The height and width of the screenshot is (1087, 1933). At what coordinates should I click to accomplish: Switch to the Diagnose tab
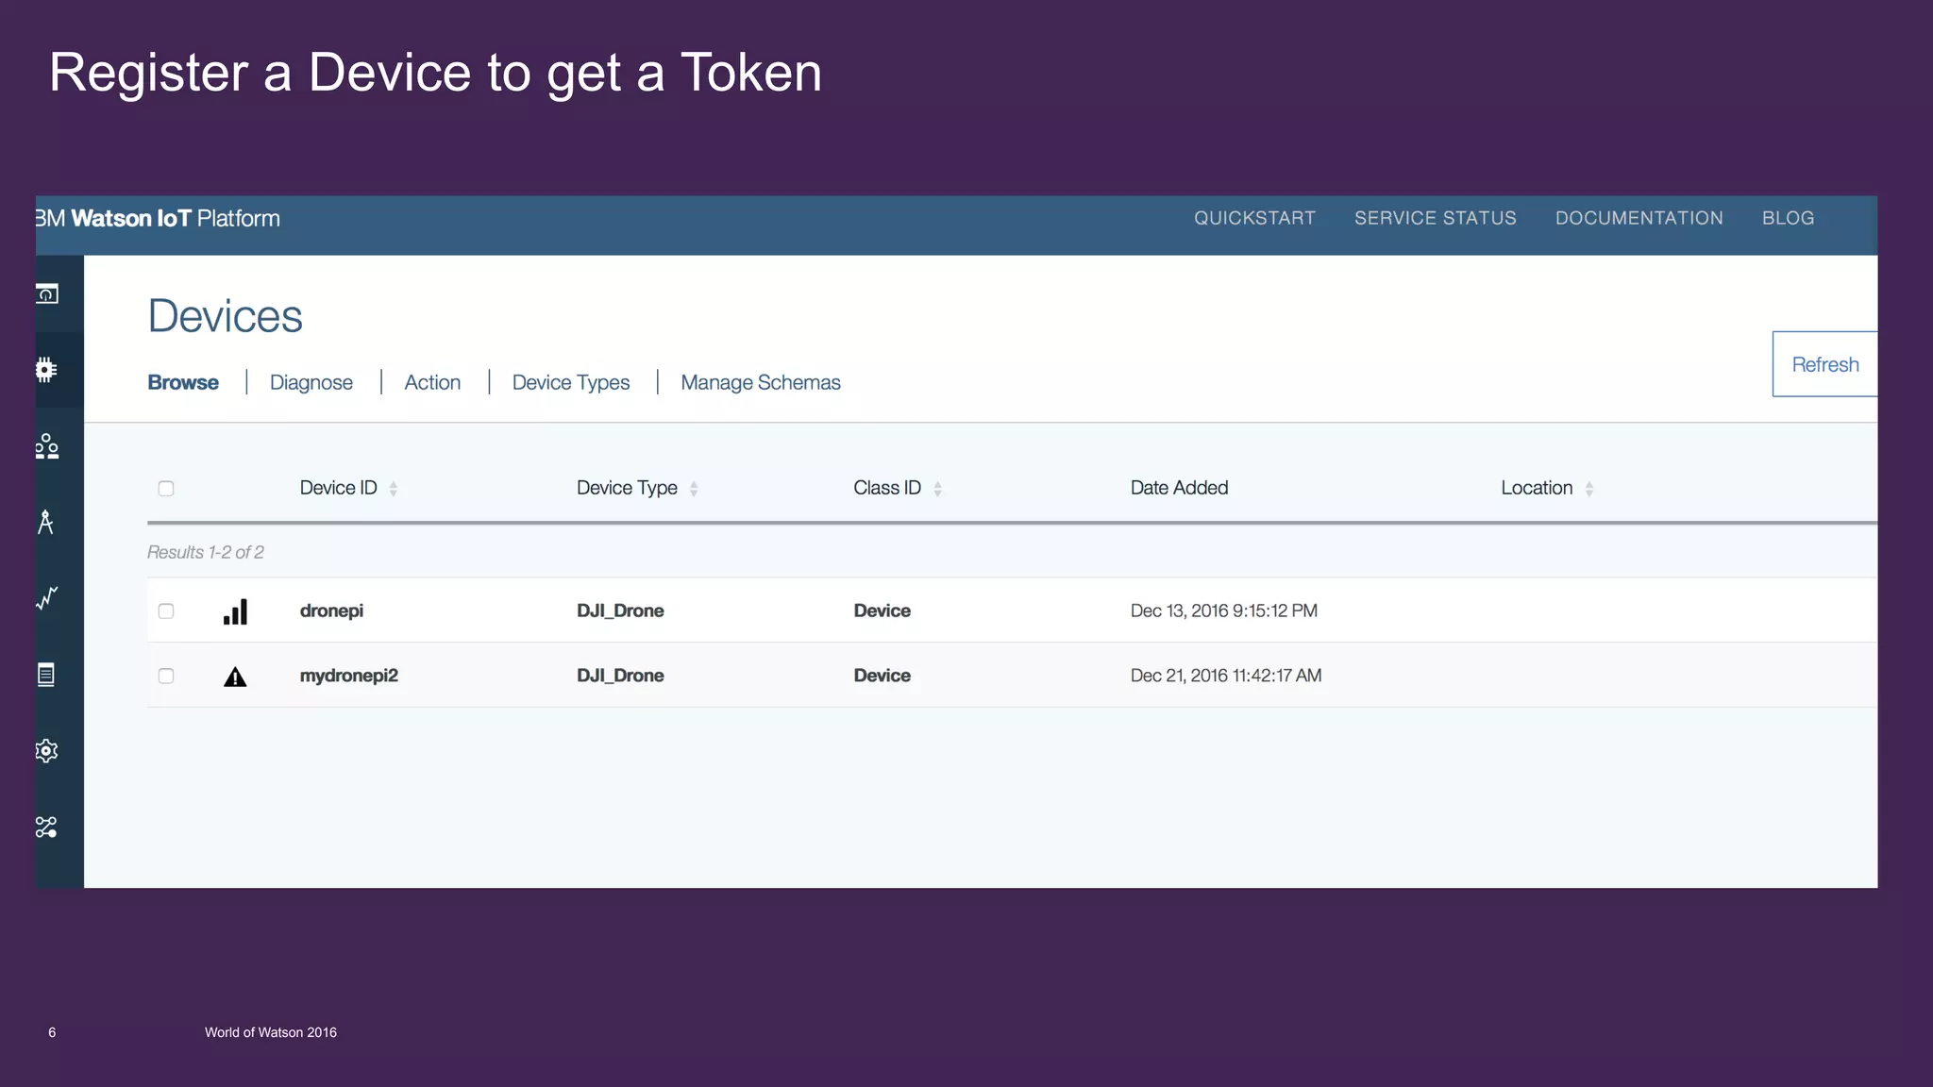point(311,382)
